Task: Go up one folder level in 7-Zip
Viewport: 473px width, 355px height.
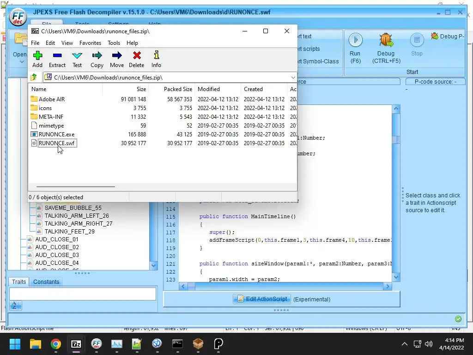Action: point(34,77)
